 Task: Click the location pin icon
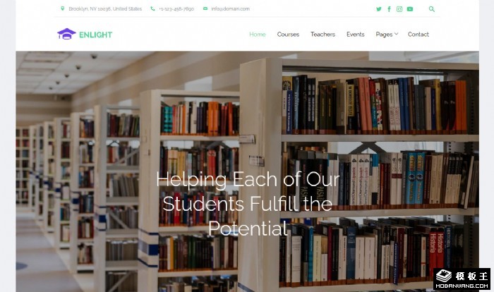click(x=62, y=8)
